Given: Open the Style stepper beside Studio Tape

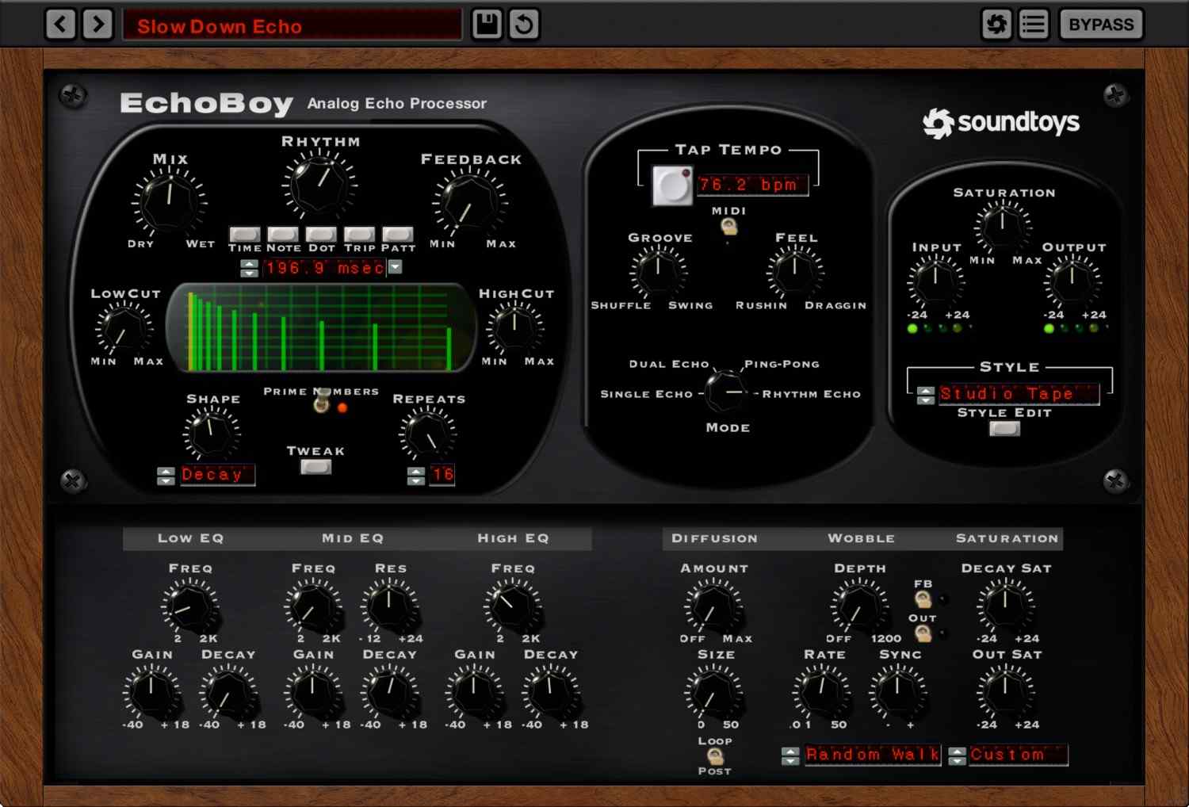Looking at the screenshot, I should tap(925, 395).
